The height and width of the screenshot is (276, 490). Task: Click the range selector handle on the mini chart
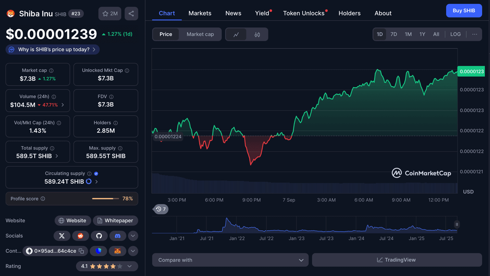457,224
